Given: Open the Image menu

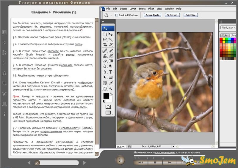Looking at the screenshot, I should click(x=123, y=9).
